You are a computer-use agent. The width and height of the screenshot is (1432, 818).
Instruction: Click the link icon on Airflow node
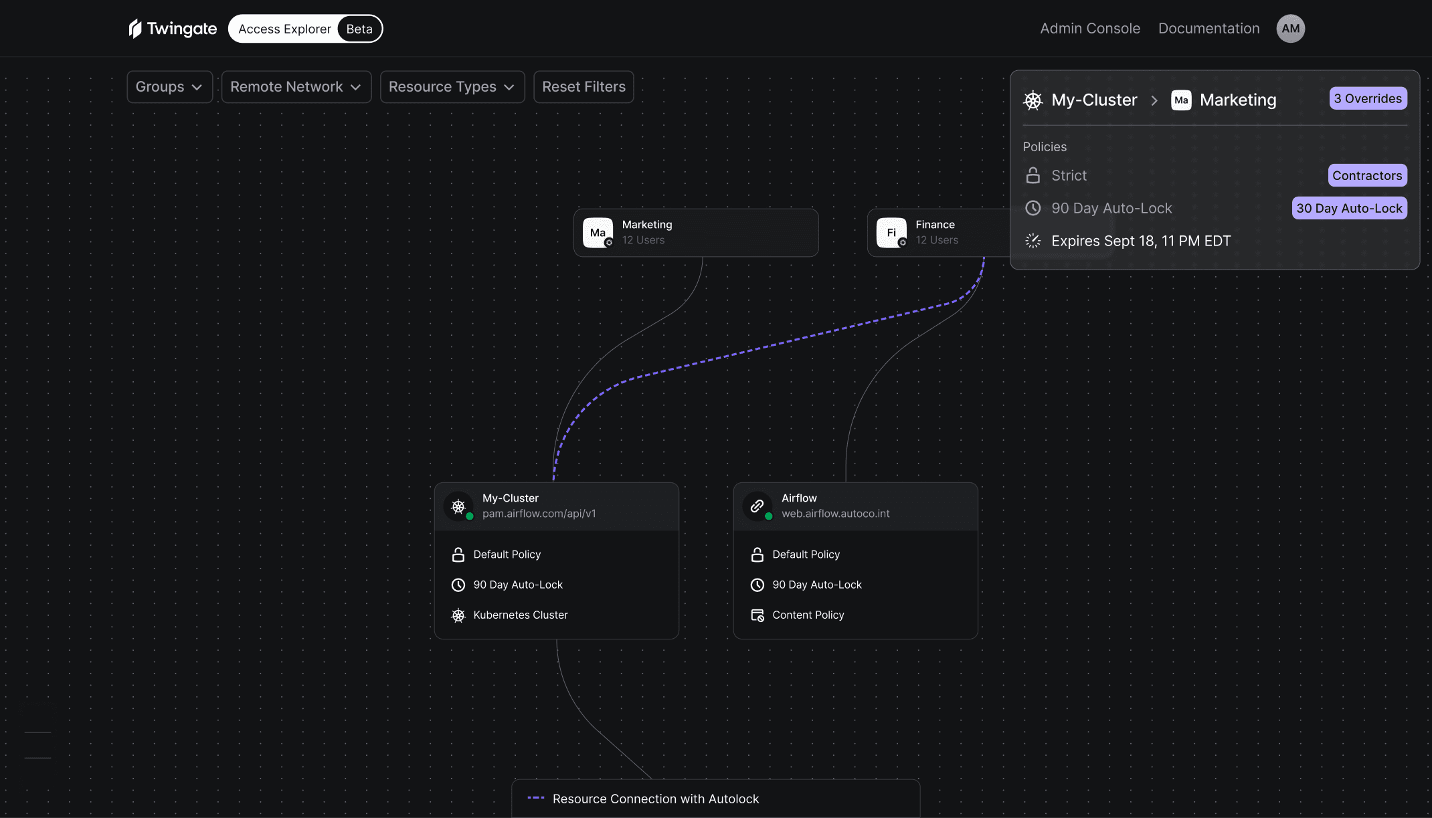[757, 506]
